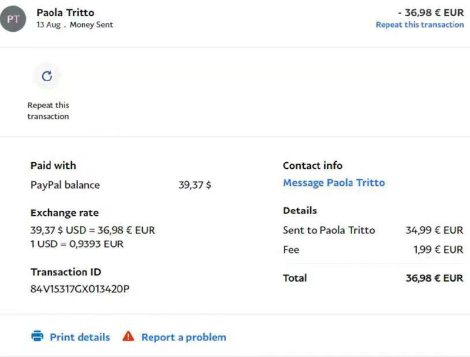The width and height of the screenshot is (470, 357).
Task: Click the transaction ID 84V15317GX013420P
Action: coord(79,289)
